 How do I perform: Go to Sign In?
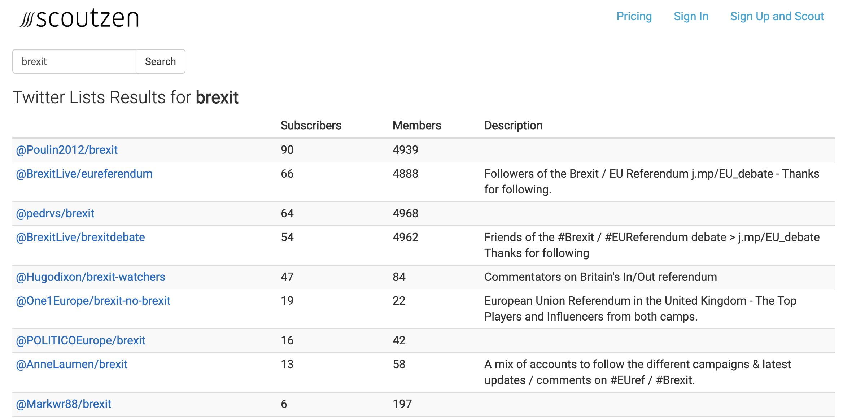[x=691, y=16]
